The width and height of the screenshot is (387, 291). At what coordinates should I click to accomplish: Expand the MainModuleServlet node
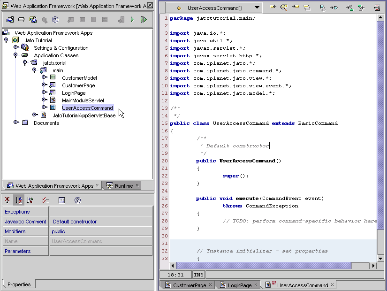(45, 100)
